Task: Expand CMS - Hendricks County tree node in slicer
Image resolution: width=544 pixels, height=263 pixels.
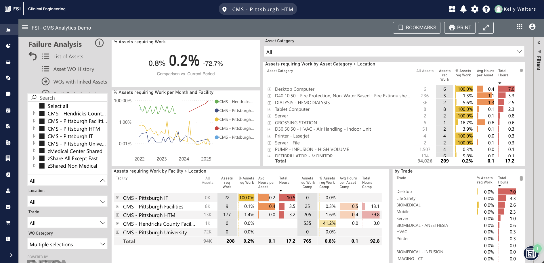Action: 34,113
